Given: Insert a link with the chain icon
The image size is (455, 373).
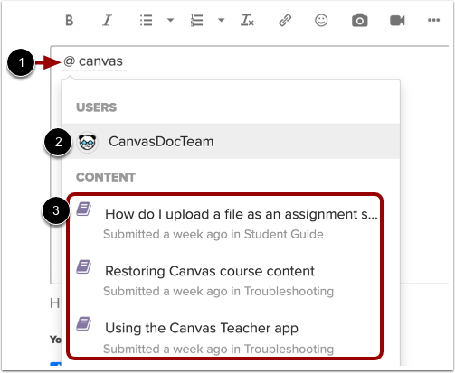Looking at the screenshot, I should [285, 21].
